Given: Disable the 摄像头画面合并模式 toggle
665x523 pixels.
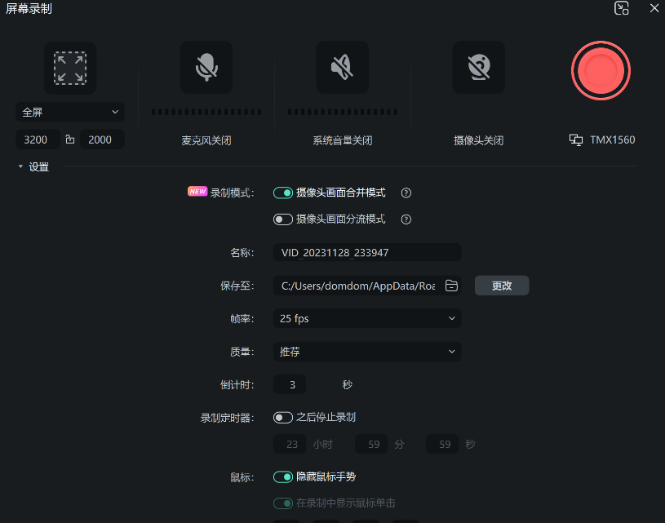Looking at the screenshot, I should (283, 193).
